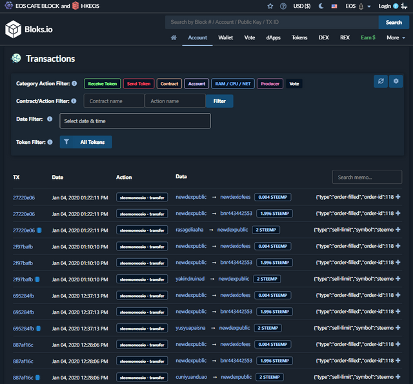The height and width of the screenshot is (384, 413).
Task: Click the Filter button
Action: click(219, 101)
